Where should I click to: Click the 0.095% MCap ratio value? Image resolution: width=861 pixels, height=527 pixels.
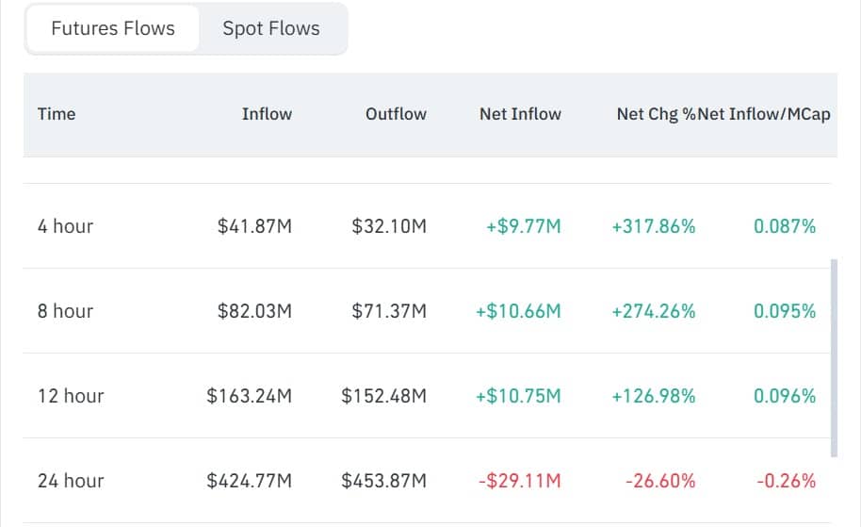coord(785,311)
